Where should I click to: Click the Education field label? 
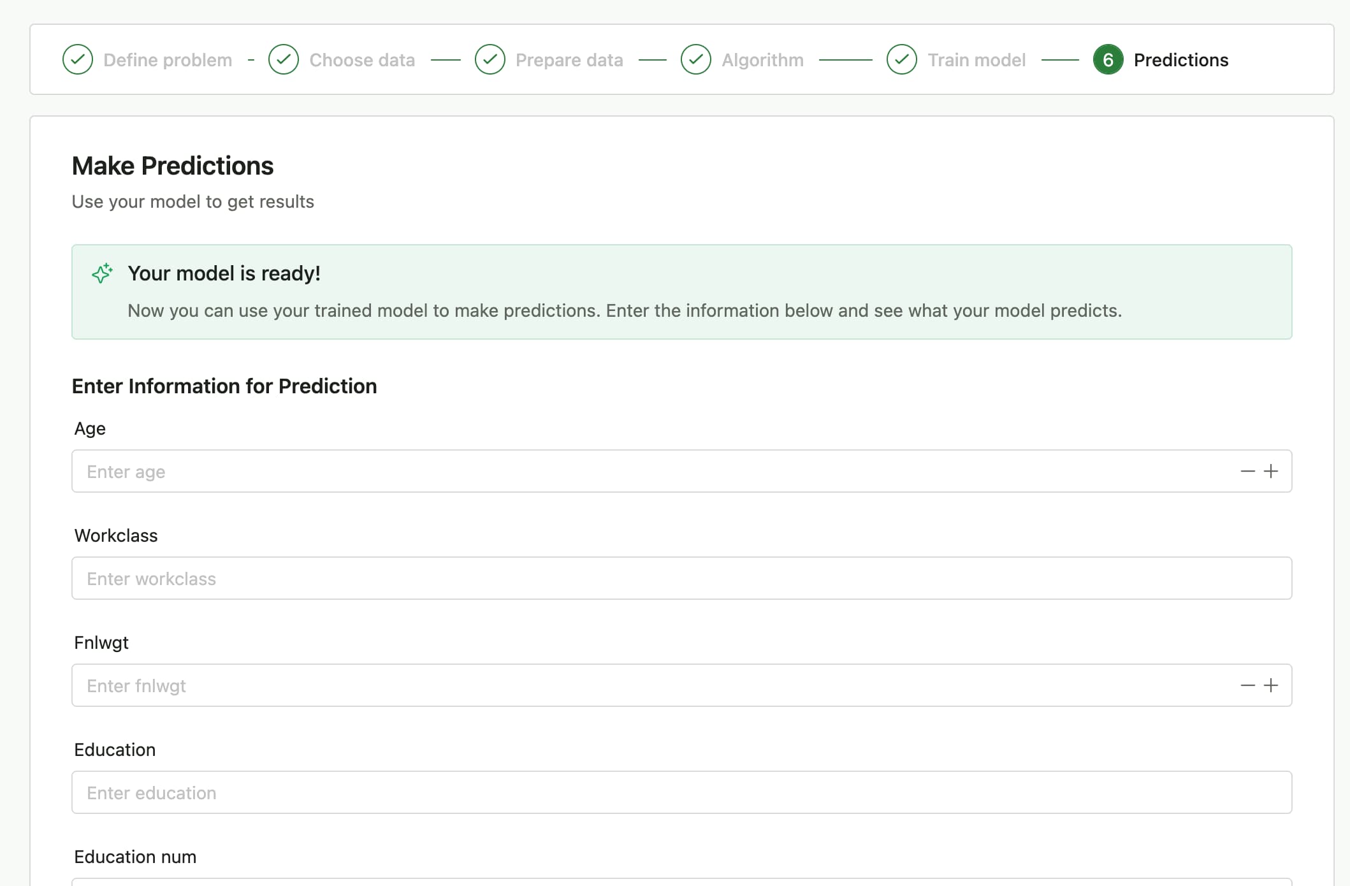coord(115,750)
